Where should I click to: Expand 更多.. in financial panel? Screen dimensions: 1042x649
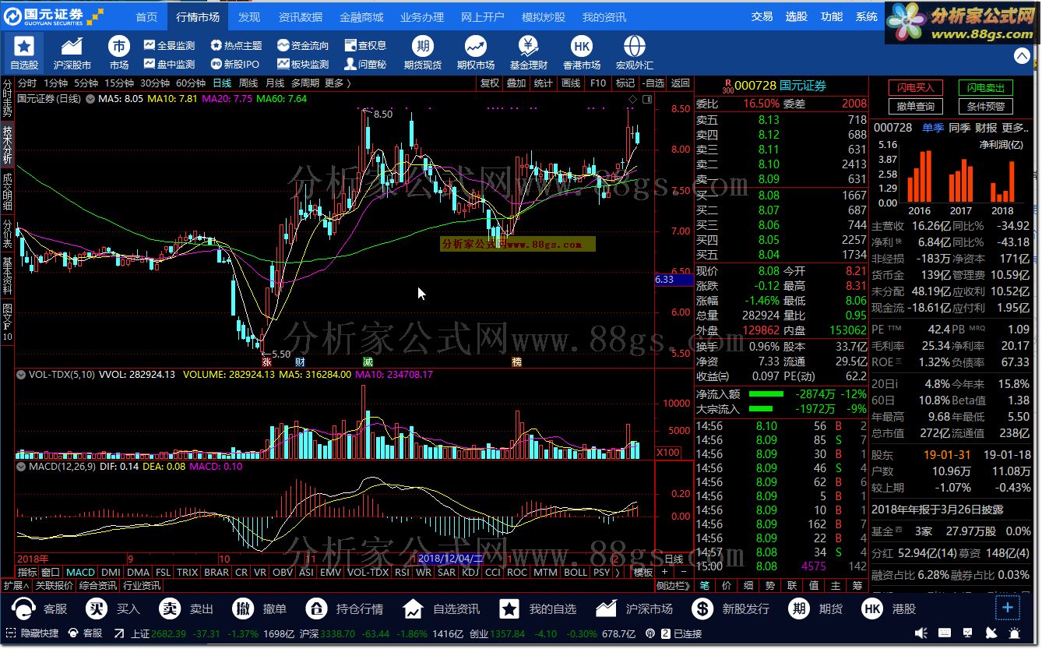(x=1016, y=128)
